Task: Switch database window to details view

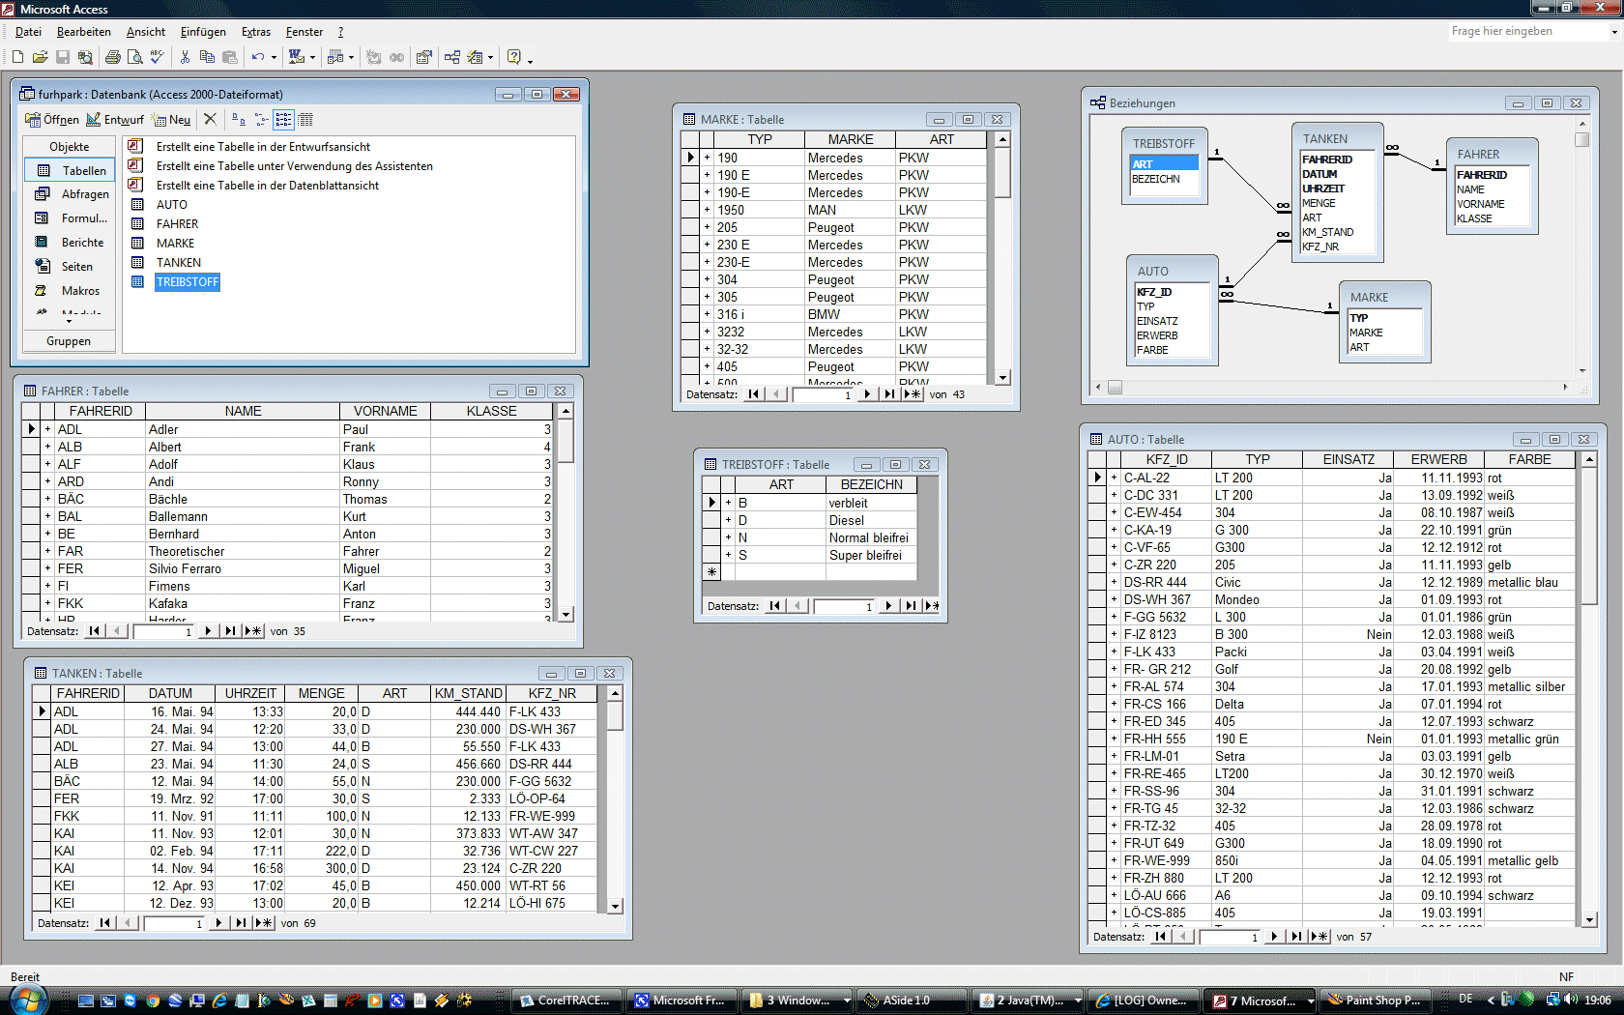Action: tap(305, 119)
